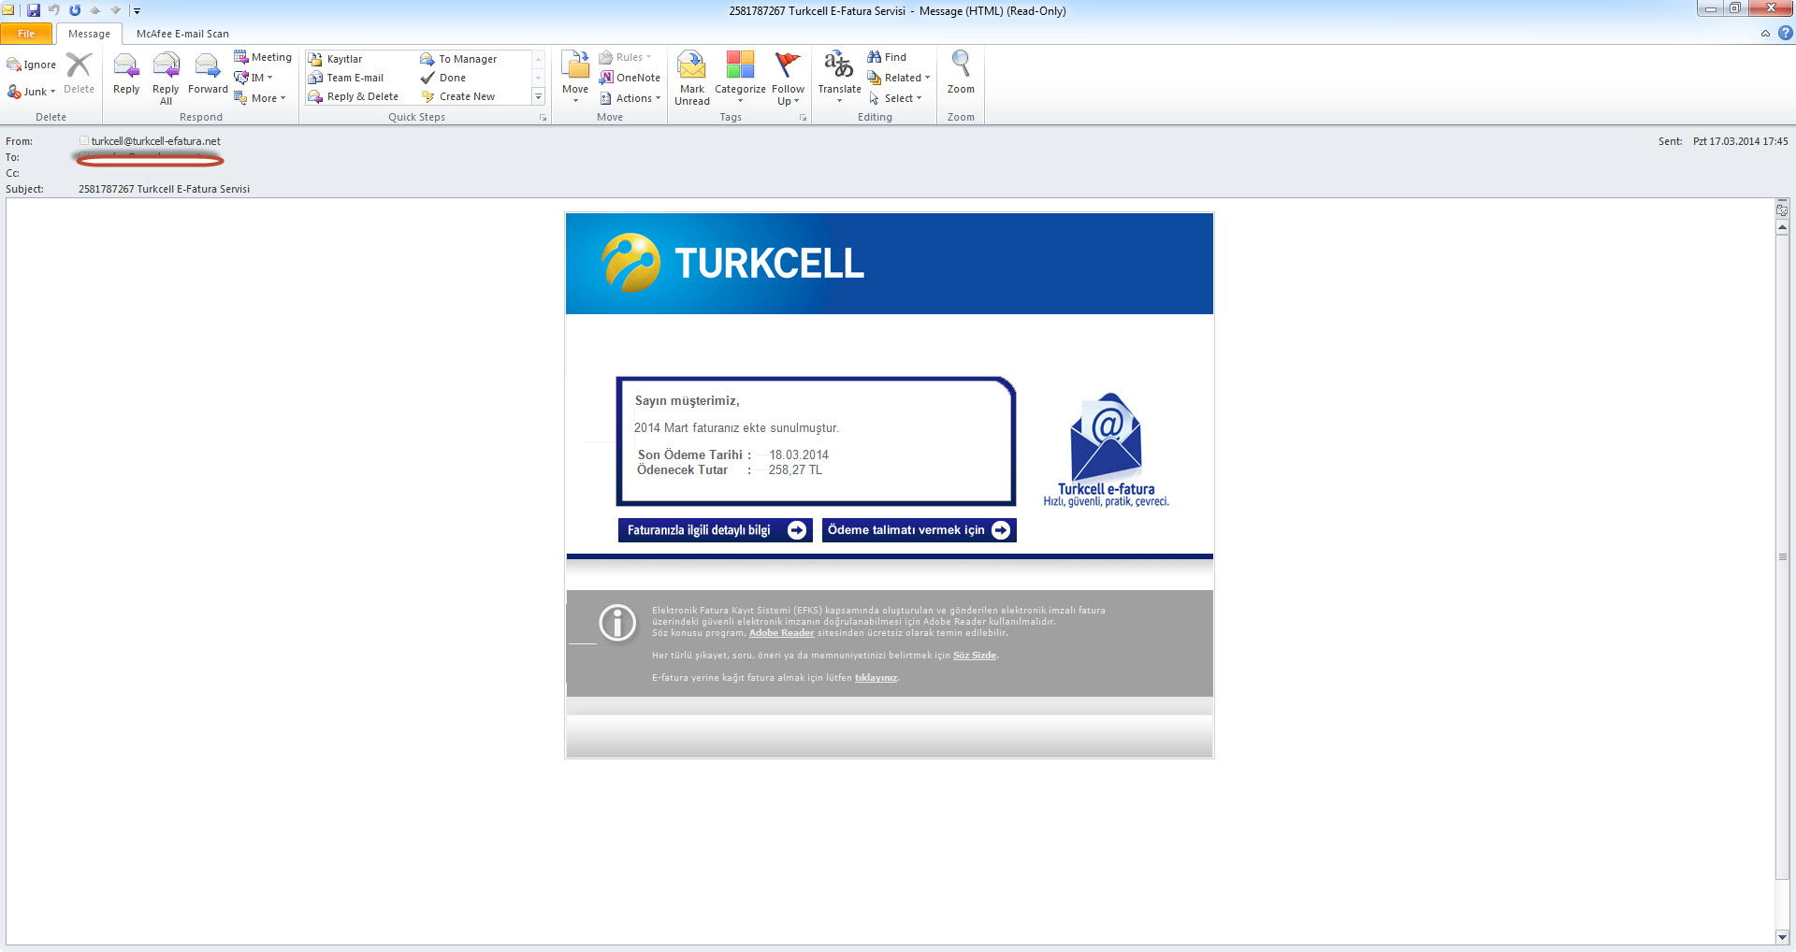1796x952 pixels.
Task: Click the scrollbar down arrow
Action: click(1782, 936)
